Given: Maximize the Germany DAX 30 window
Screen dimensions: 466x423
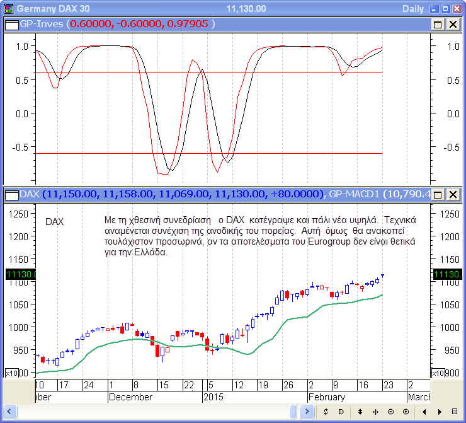Looking at the screenshot, I should click(x=445, y=9).
